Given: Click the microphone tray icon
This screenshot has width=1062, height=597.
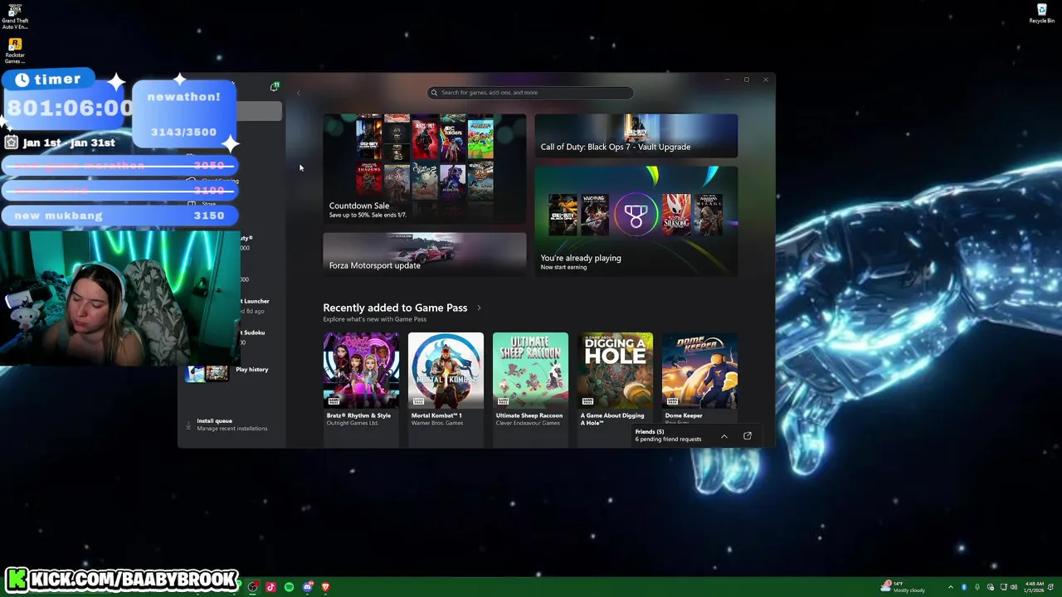Looking at the screenshot, I should click(x=977, y=587).
